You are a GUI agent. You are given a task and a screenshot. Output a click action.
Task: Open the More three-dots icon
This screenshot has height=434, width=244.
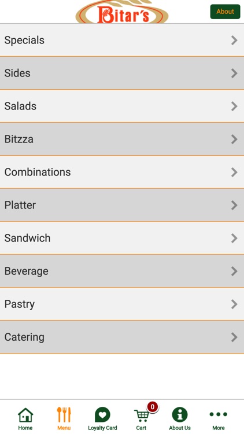219,414
